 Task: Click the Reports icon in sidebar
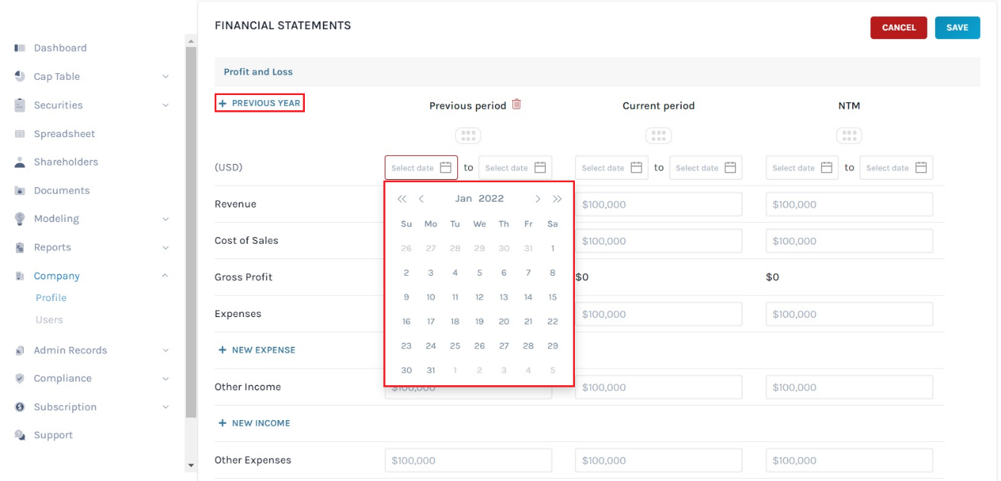(20, 247)
